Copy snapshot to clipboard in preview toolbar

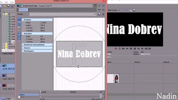point(130,10)
